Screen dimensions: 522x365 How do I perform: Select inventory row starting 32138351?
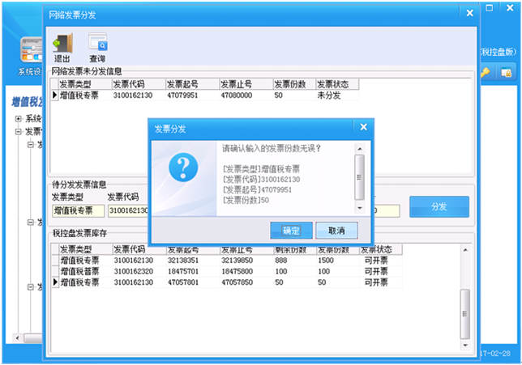click(x=191, y=261)
